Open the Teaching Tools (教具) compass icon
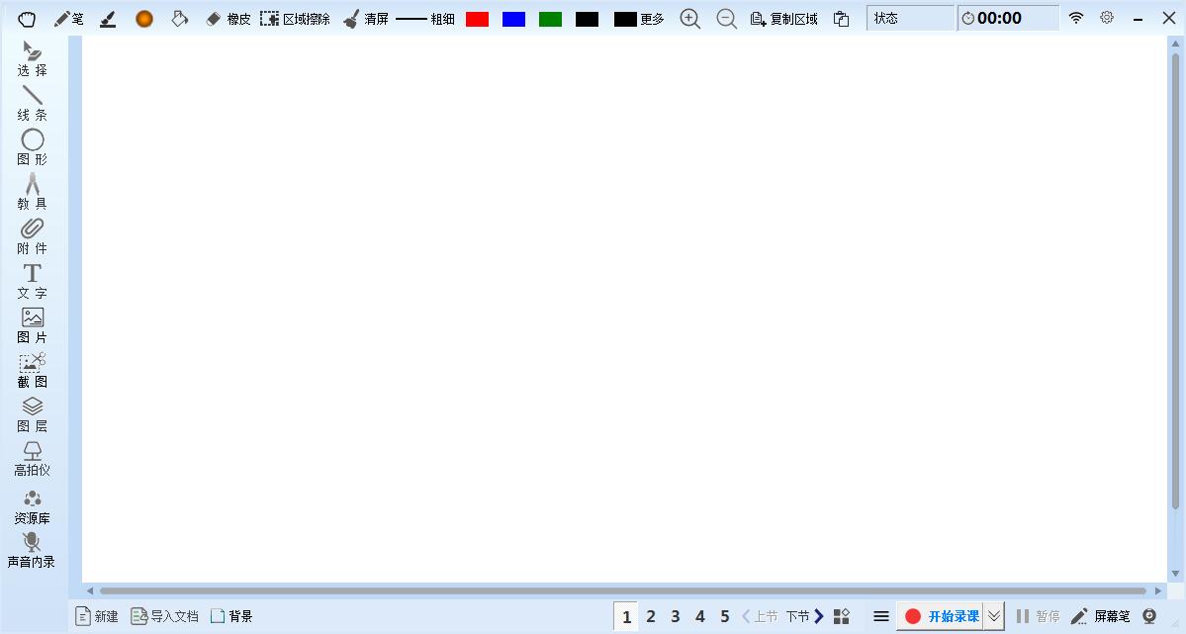The image size is (1186, 634). tap(33, 191)
